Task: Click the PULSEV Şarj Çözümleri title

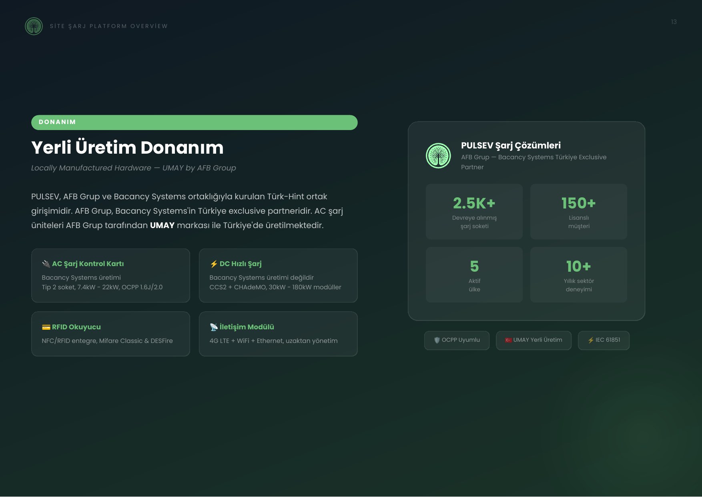Action: 511,146
